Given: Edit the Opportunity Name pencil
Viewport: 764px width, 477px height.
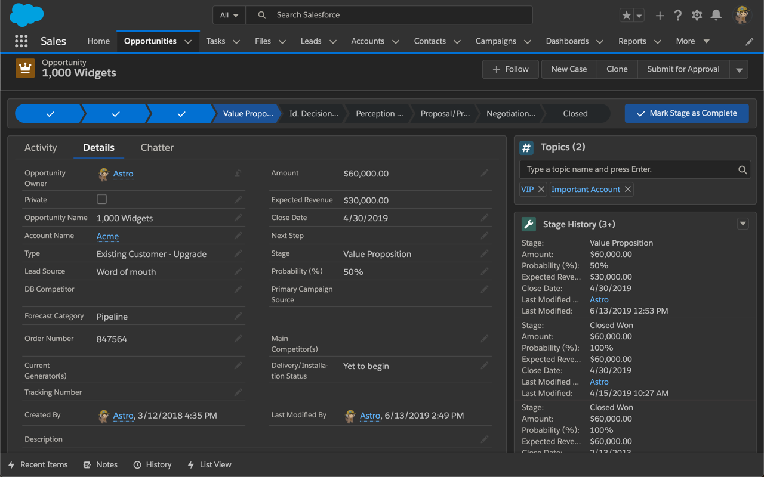Looking at the screenshot, I should coord(238,218).
